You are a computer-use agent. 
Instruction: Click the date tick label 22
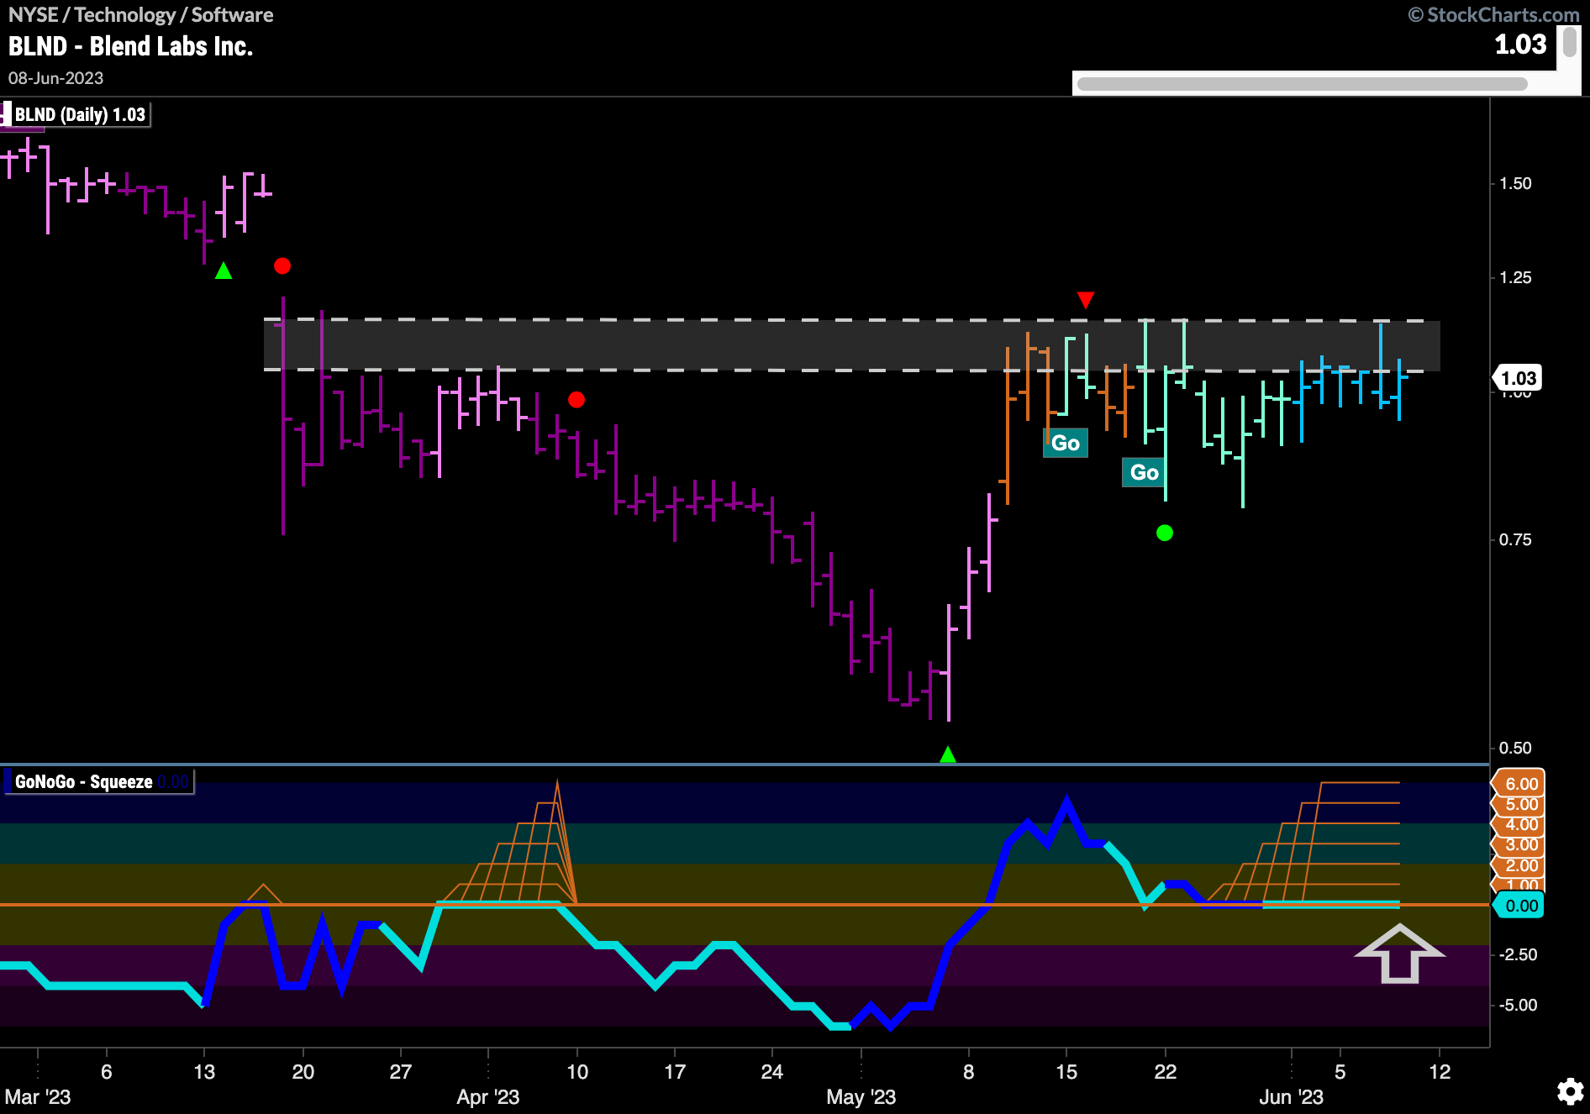click(1166, 1072)
